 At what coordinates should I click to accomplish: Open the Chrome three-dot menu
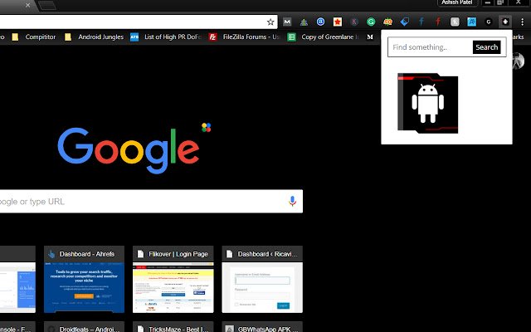[522, 22]
